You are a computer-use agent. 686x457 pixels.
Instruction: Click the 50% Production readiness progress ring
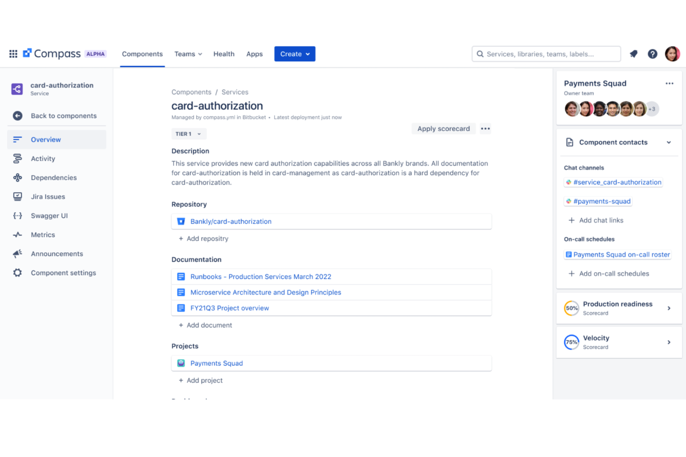tap(572, 308)
